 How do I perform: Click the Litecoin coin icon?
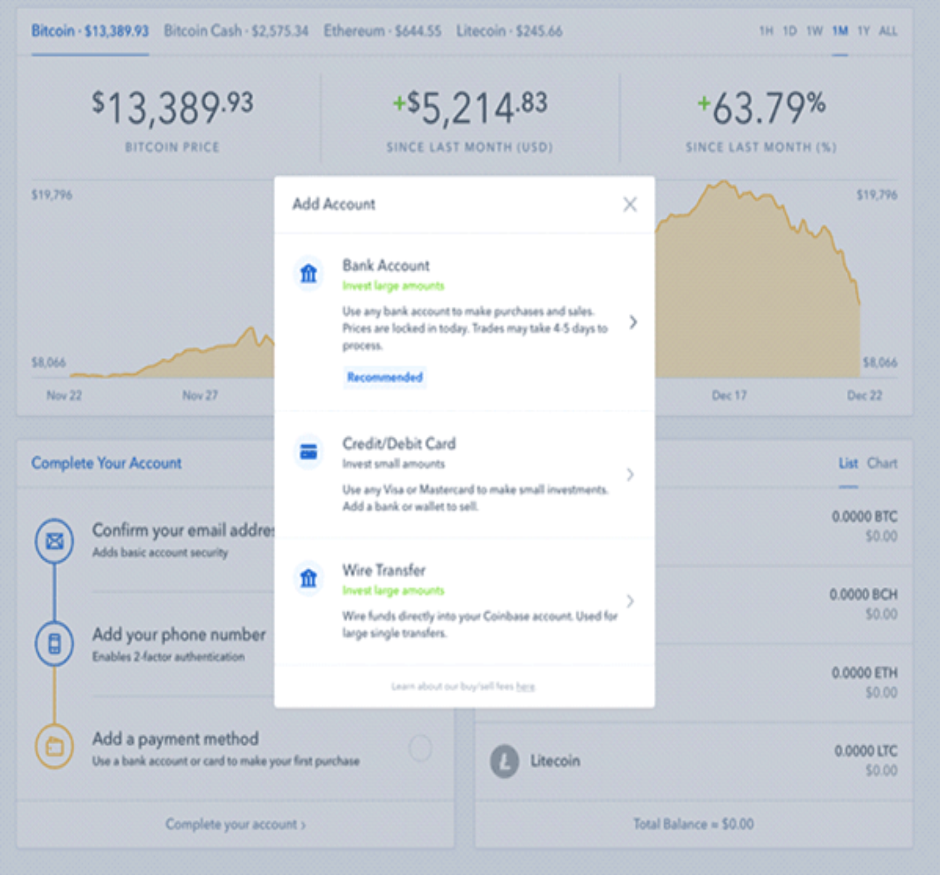504,761
